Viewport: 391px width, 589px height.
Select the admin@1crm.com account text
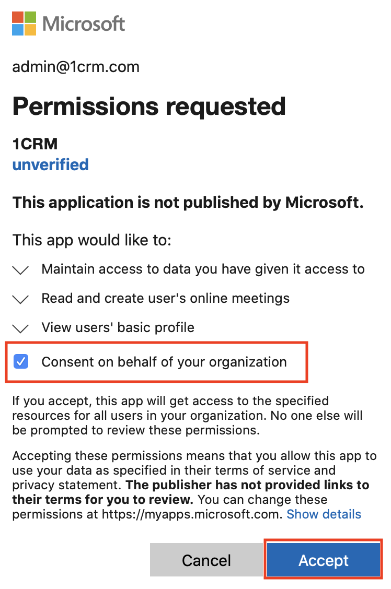click(x=76, y=67)
